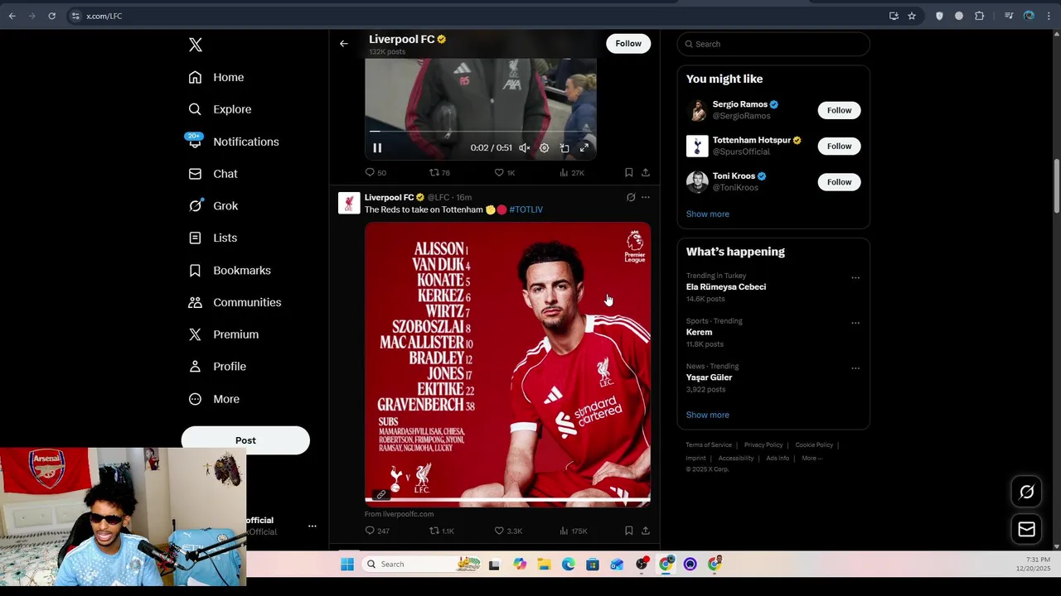View lineup post analytics 175K
1061x596 pixels.
pos(574,531)
